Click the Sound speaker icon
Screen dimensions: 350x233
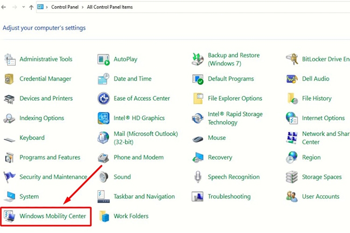click(x=104, y=177)
